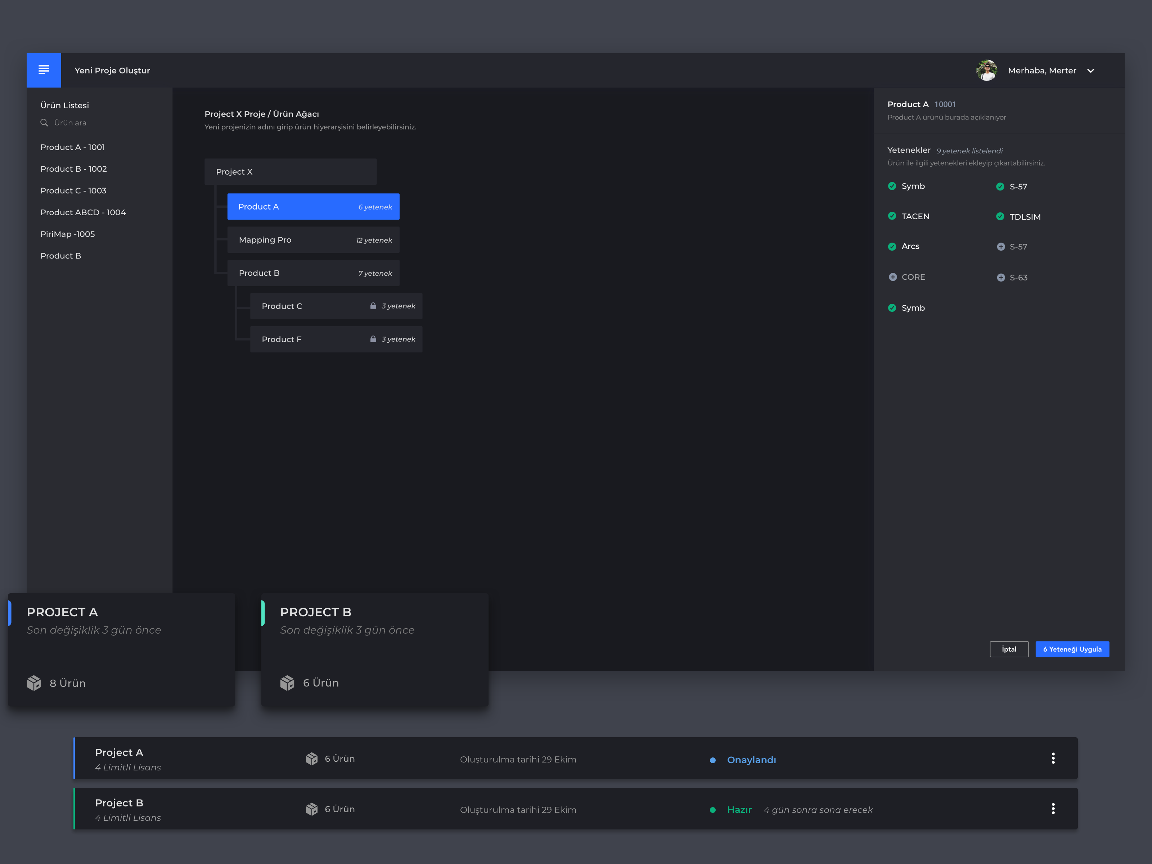Viewport: 1152px width, 864px height.
Task: Select Product C - 1003 in list
Action: [73, 190]
